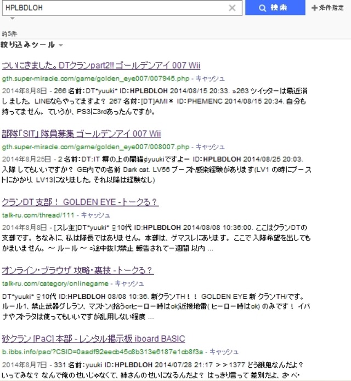
Task: Click the magnifying glass search icon
Action: (x=263, y=8)
